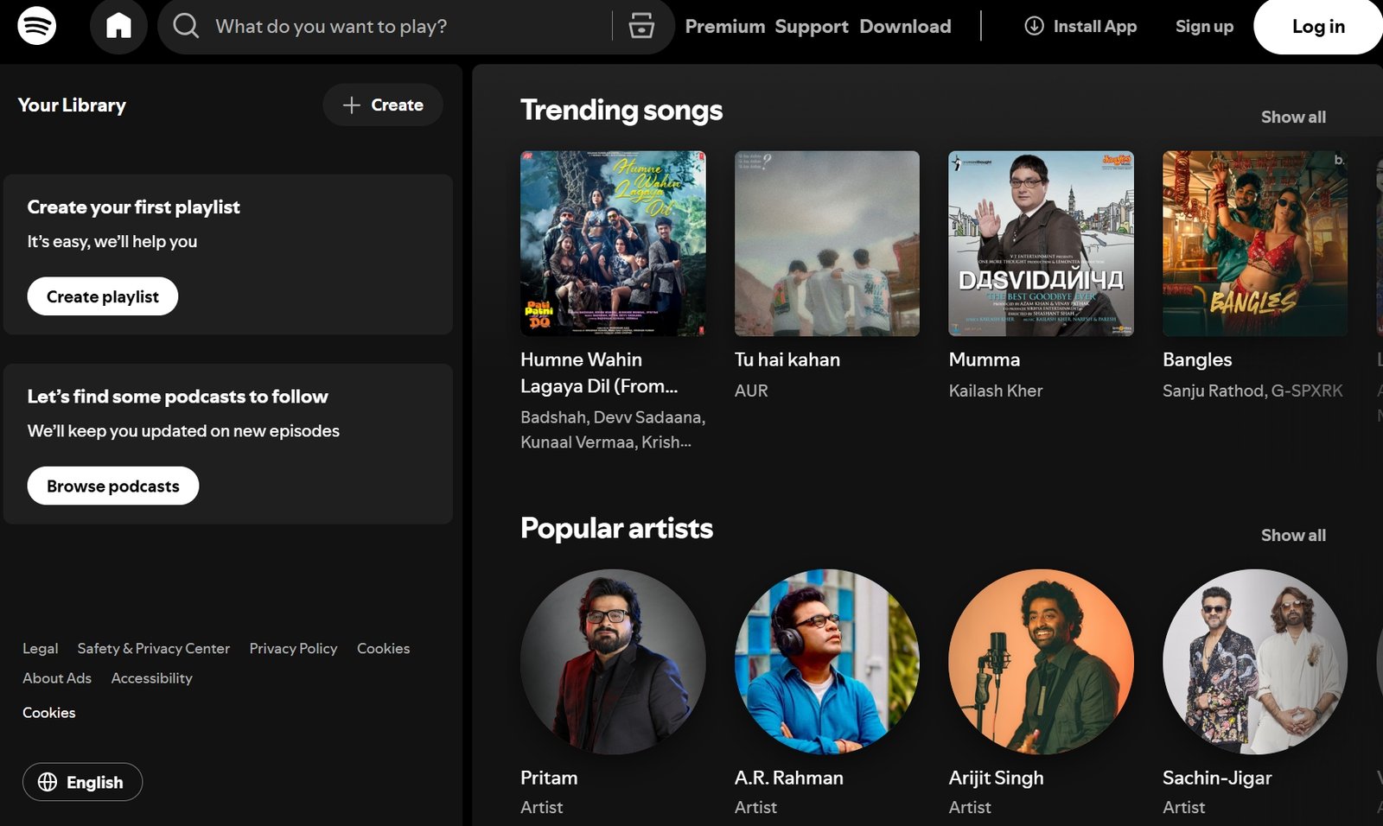This screenshot has height=826, width=1383.
Task: Open the Browse icon in search bar
Action: [x=641, y=26]
